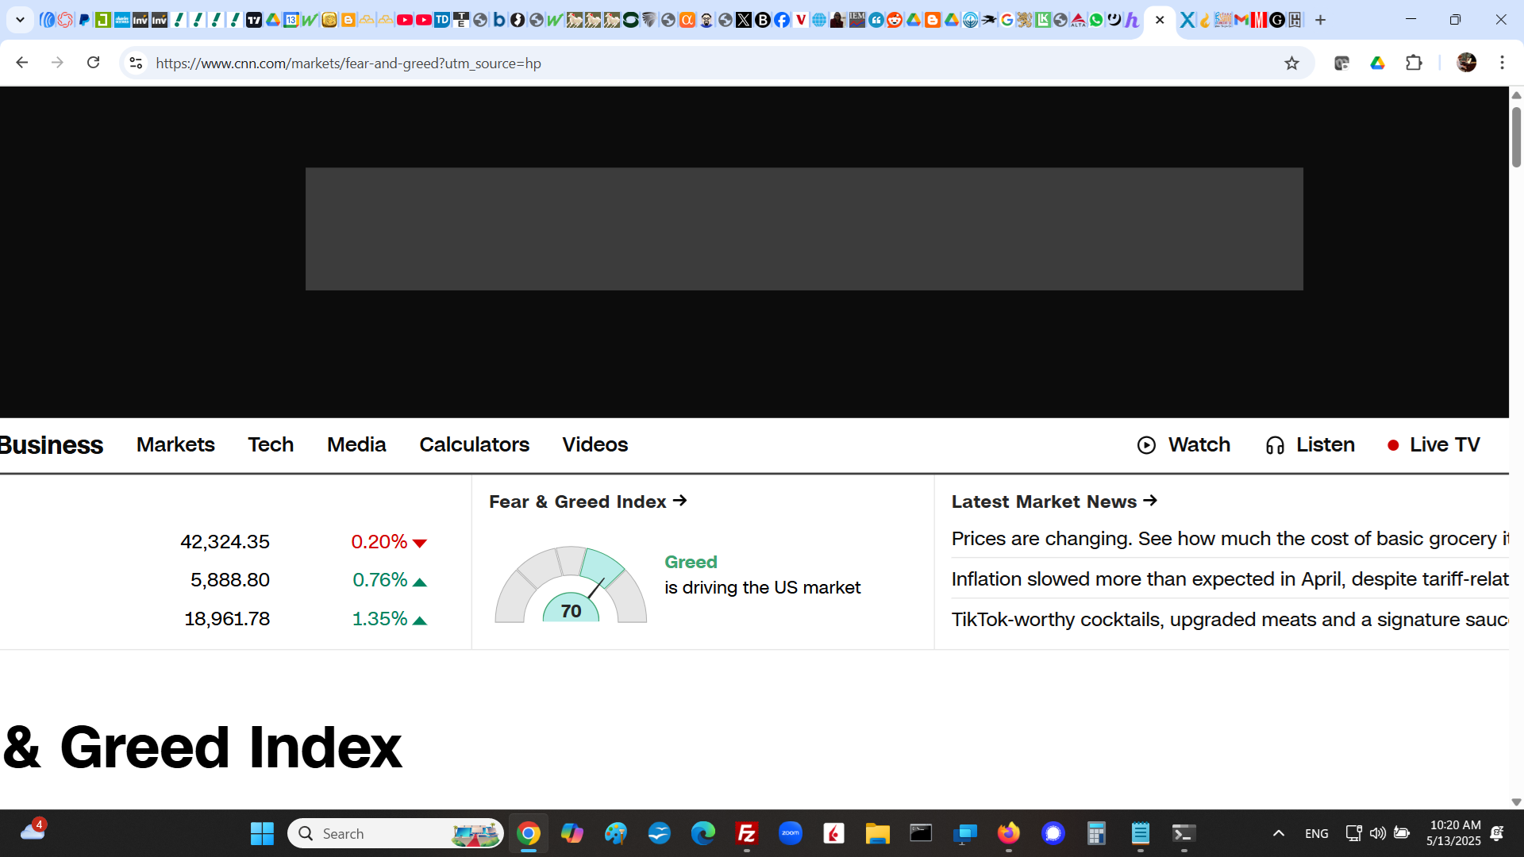Read the grocery prices changing headline
The width and height of the screenshot is (1524, 857).
point(1230,539)
